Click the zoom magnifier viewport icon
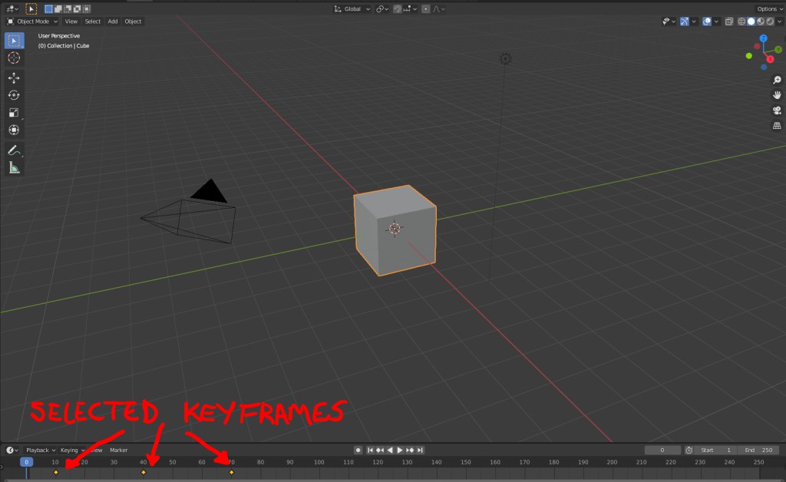 point(777,80)
